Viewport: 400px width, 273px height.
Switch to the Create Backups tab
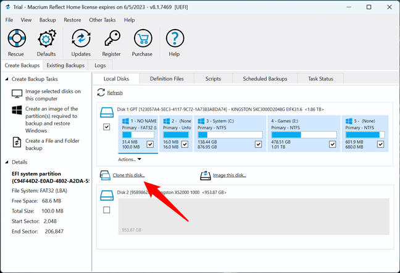[x=22, y=65]
